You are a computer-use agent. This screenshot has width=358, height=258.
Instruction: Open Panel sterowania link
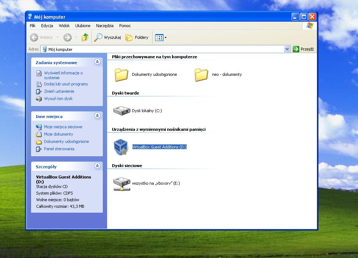click(59, 149)
